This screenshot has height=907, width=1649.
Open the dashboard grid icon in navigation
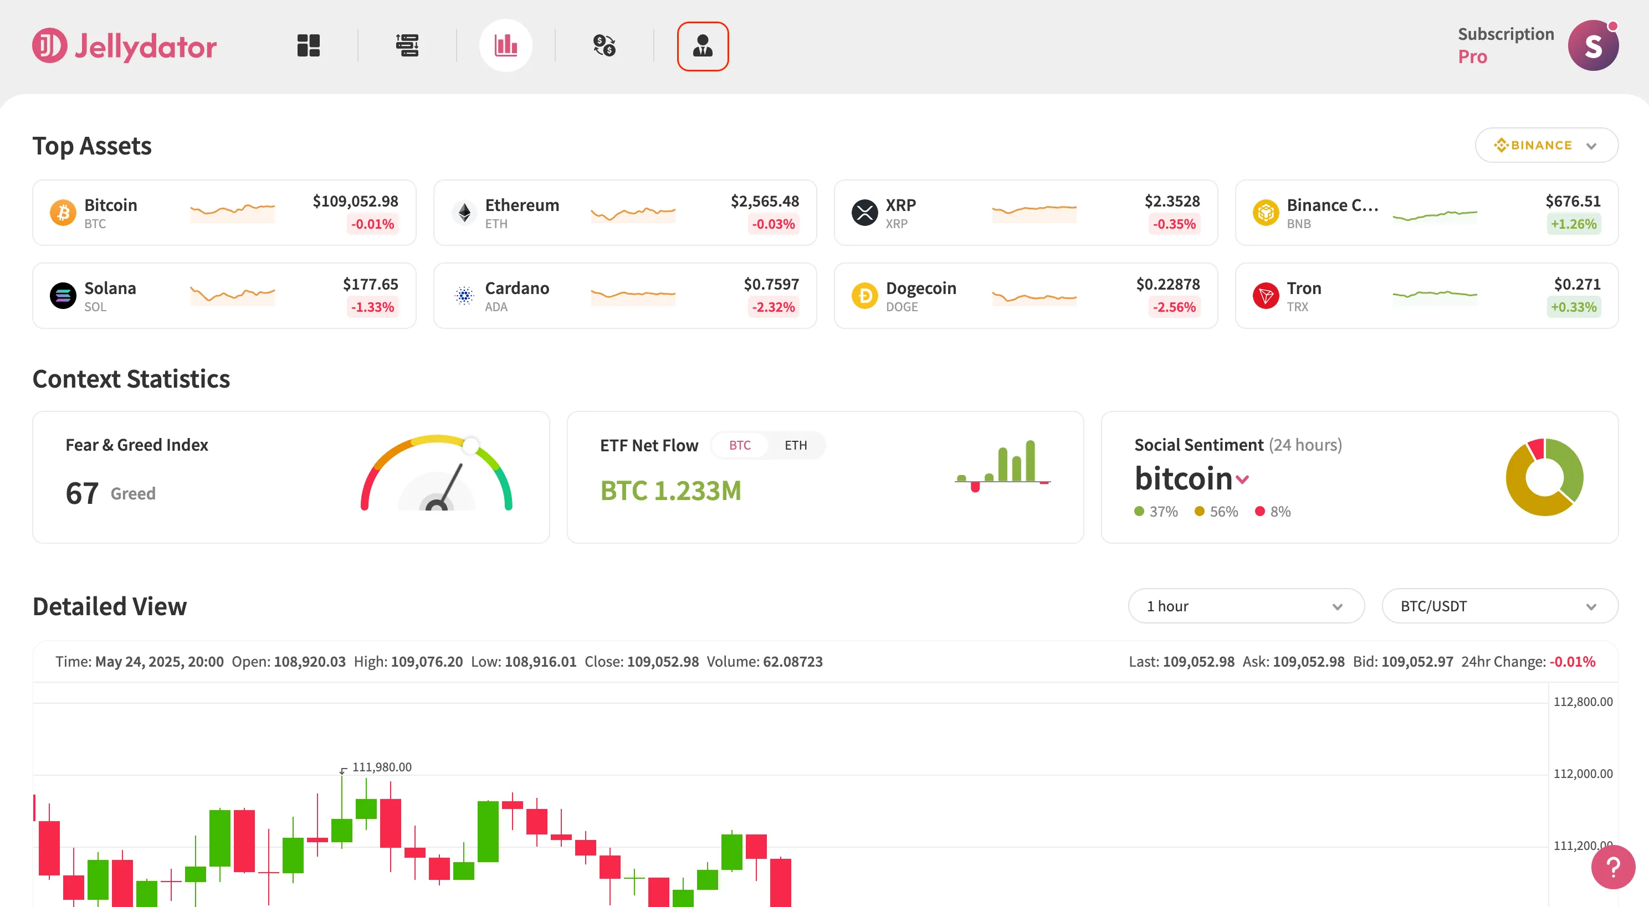(309, 45)
